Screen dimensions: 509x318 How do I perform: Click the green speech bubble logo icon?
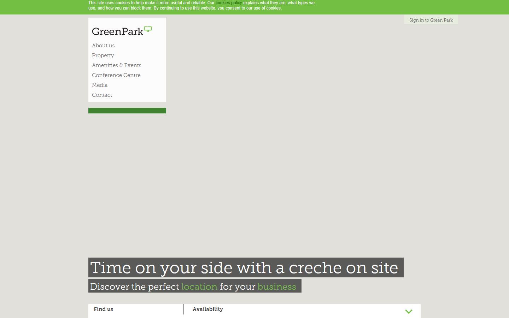[x=148, y=29]
